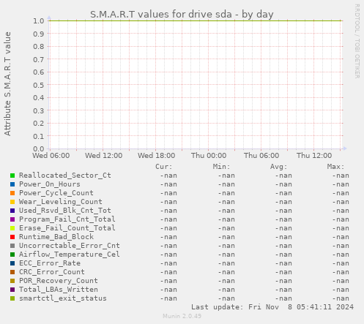
Task: Select the POR_Recovery_Count legend label
Action: click(x=59, y=281)
